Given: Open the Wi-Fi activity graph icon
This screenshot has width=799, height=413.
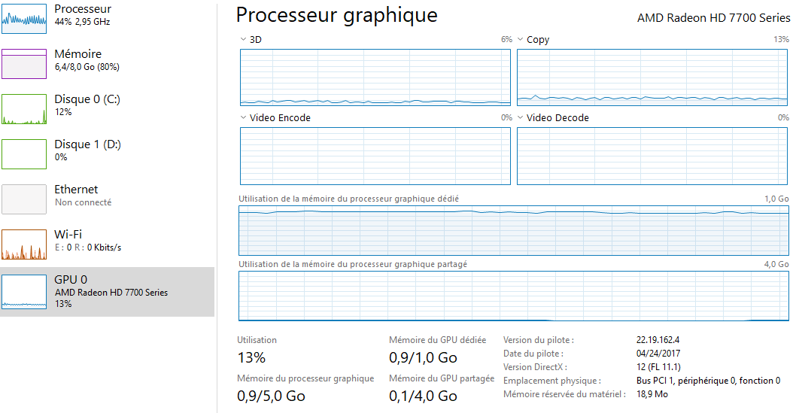Looking at the screenshot, I should click(x=24, y=244).
